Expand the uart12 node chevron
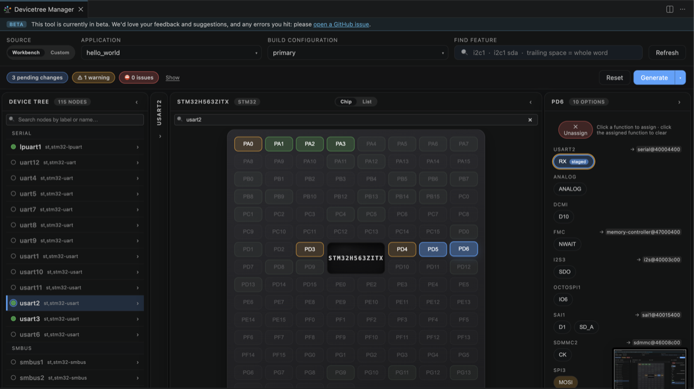Screen dimensions: 694x389 click(138, 162)
